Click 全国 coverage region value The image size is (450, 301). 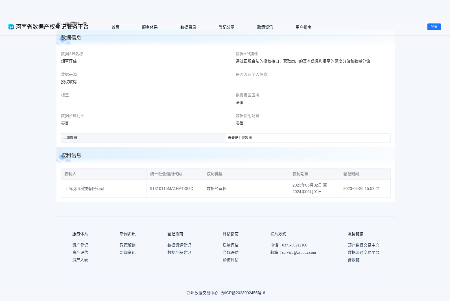pyautogui.click(x=240, y=103)
